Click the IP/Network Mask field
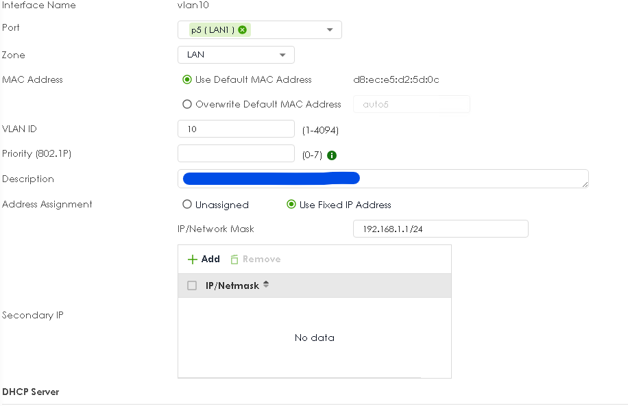Viewport: 628px width, 406px height. click(441, 229)
